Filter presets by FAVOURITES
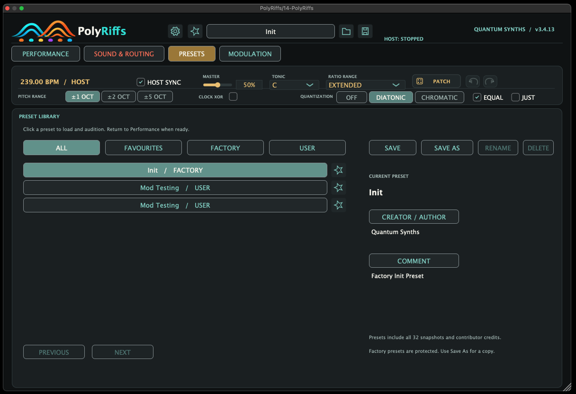This screenshot has height=394, width=576. click(144, 148)
